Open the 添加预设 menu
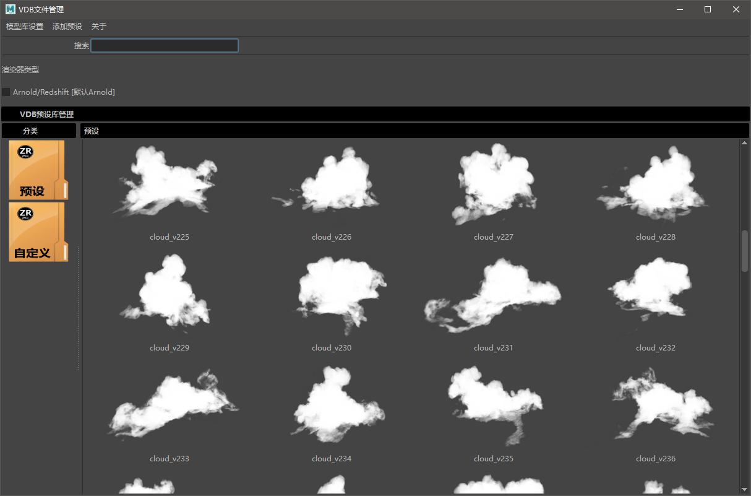The height and width of the screenshot is (496, 751). click(67, 27)
